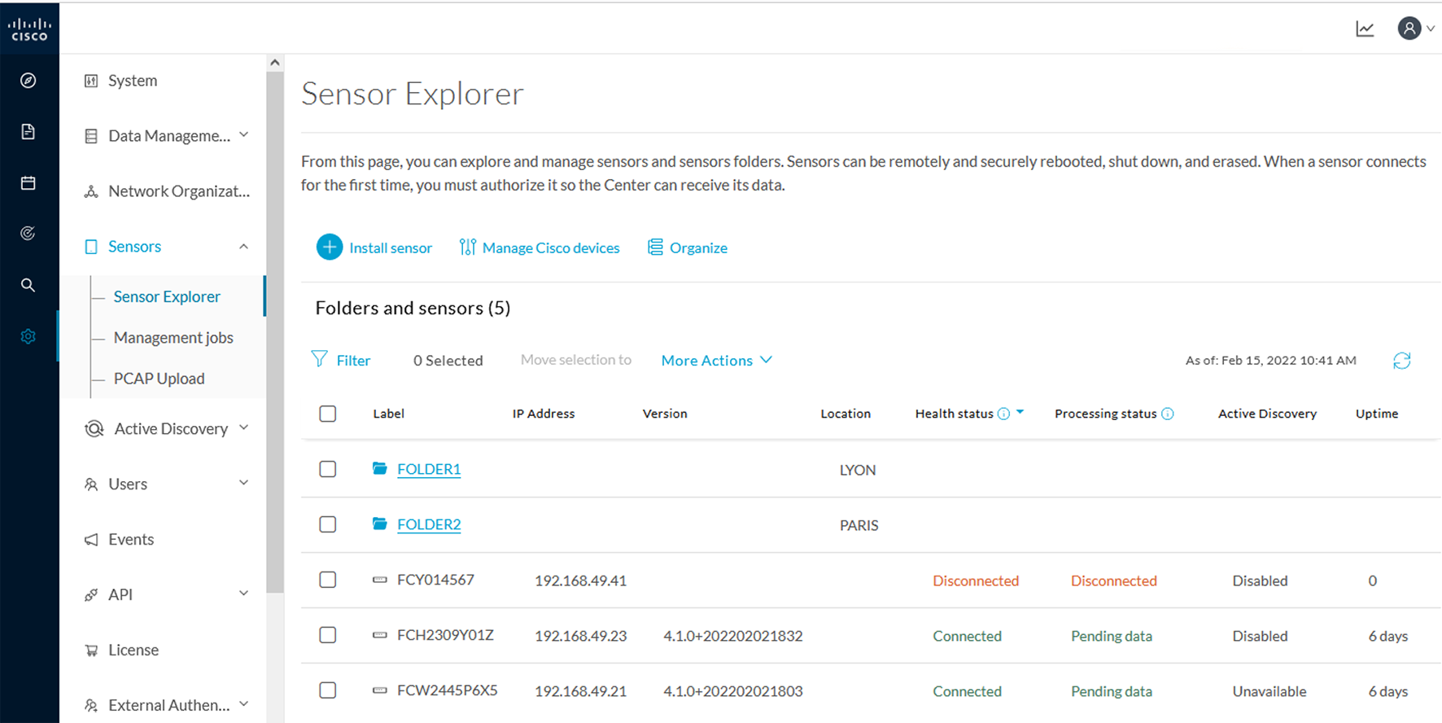Expand the Users menu chevron
Viewport: 1442px width, 723px height.
tap(243, 483)
